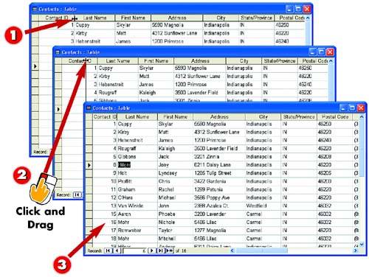
Task: Select Address column header in front window
Action: pos(219,117)
